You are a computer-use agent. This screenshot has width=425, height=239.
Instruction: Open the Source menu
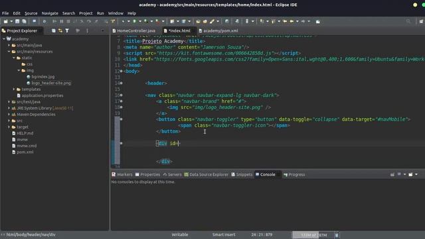[x=31, y=13]
